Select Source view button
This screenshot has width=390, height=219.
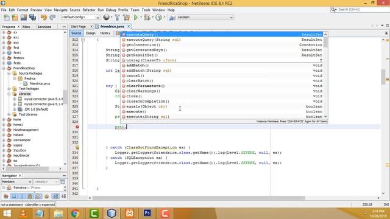(76, 33)
